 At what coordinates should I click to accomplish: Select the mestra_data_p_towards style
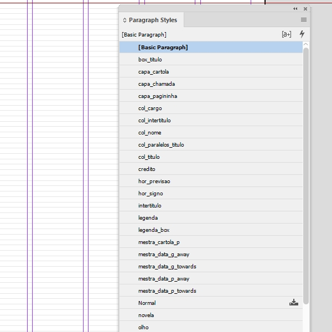coord(211,290)
